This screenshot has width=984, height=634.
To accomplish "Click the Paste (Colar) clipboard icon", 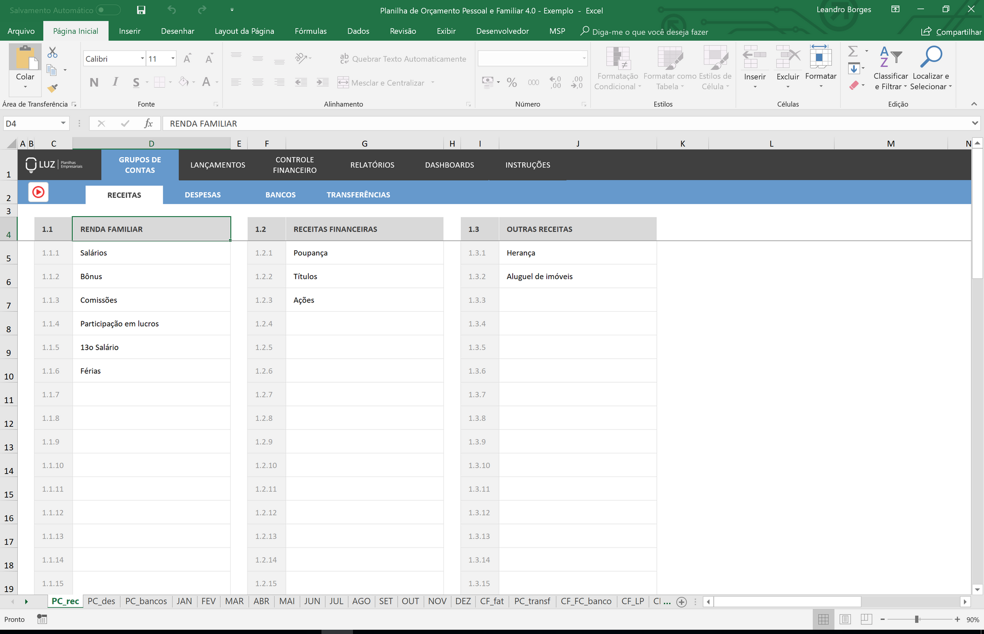I will [x=25, y=58].
